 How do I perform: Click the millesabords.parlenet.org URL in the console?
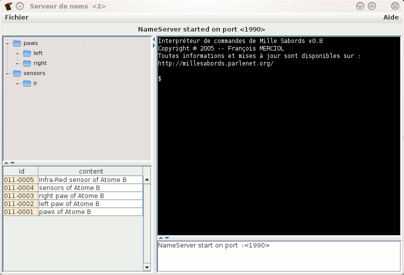pos(215,63)
